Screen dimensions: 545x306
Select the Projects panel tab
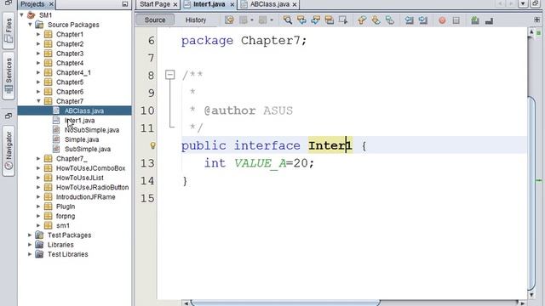32,4
